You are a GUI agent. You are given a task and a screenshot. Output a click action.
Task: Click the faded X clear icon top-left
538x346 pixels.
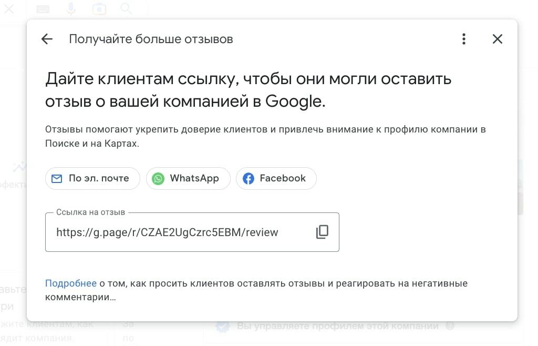[9, 9]
